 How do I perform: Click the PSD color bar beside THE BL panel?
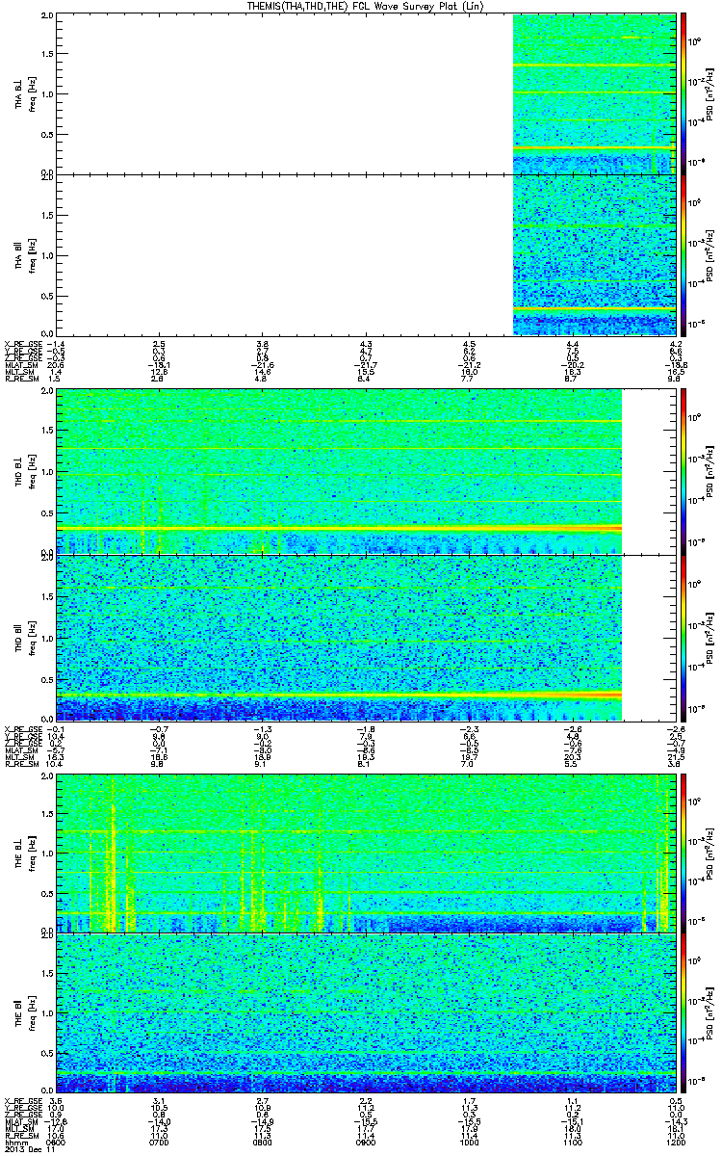(683, 853)
